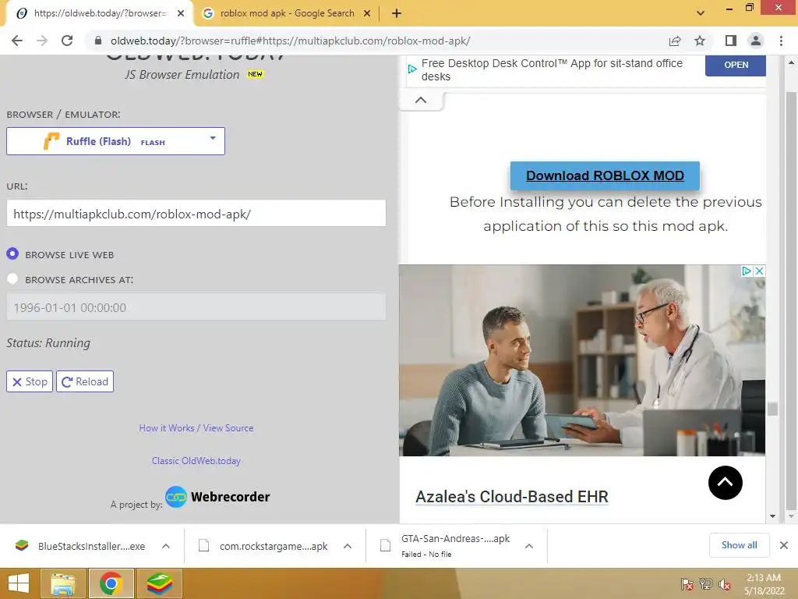Click the AdChoices icon on doctor ad
Image resolution: width=798 pixels, height=599 pixels.
[747, 271]
